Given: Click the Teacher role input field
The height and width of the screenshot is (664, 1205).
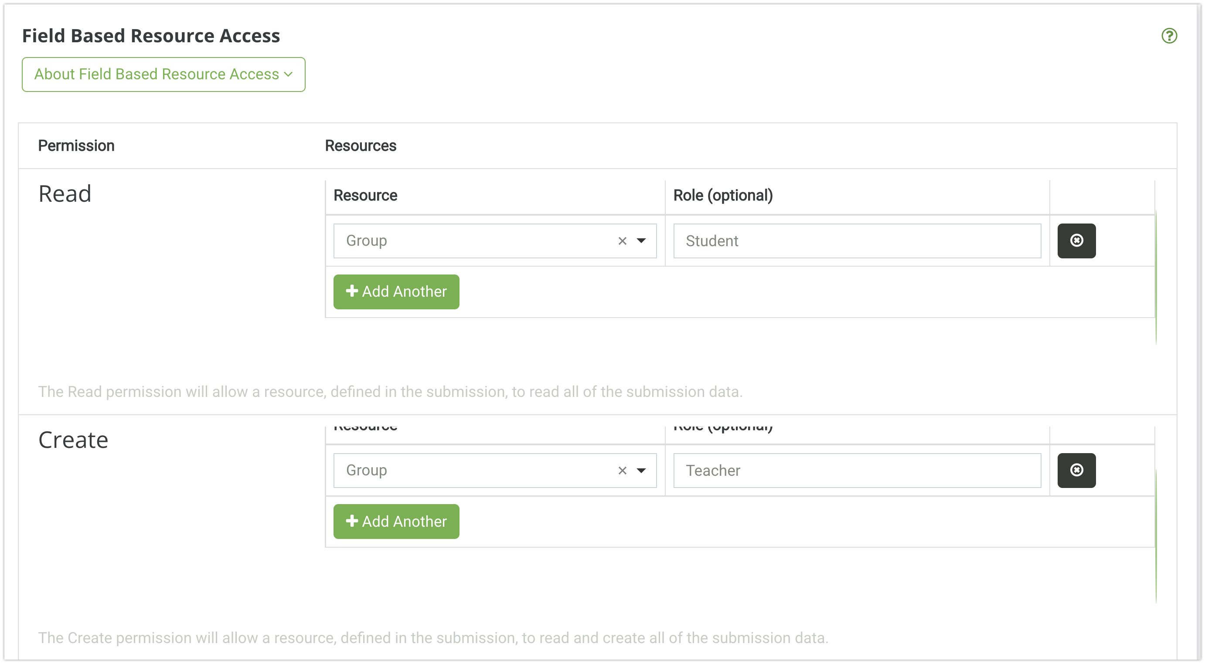Looking at the screenshot, I should click(857, 471).
